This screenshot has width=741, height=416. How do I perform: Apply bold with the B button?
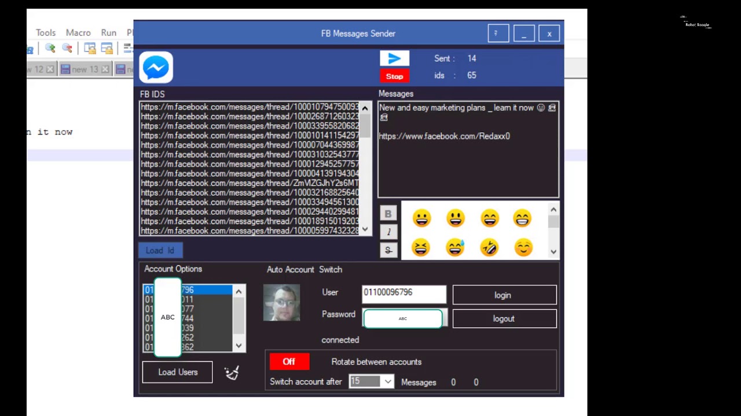tap(388, 214)
